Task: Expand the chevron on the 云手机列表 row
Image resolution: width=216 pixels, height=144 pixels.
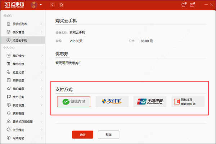Action: (x=42, y=24)
